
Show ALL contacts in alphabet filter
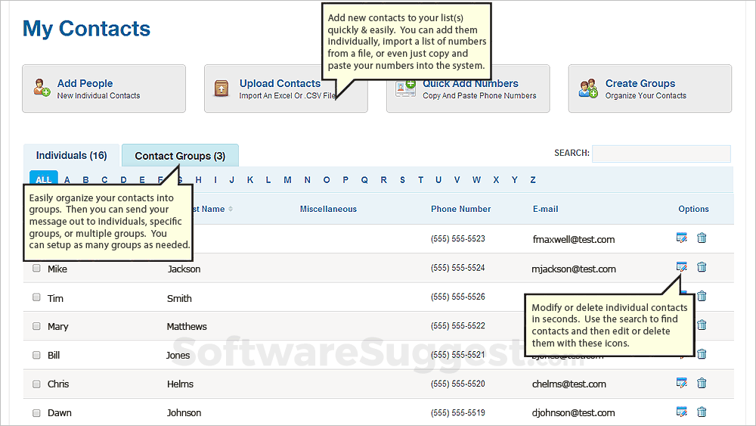44,179
